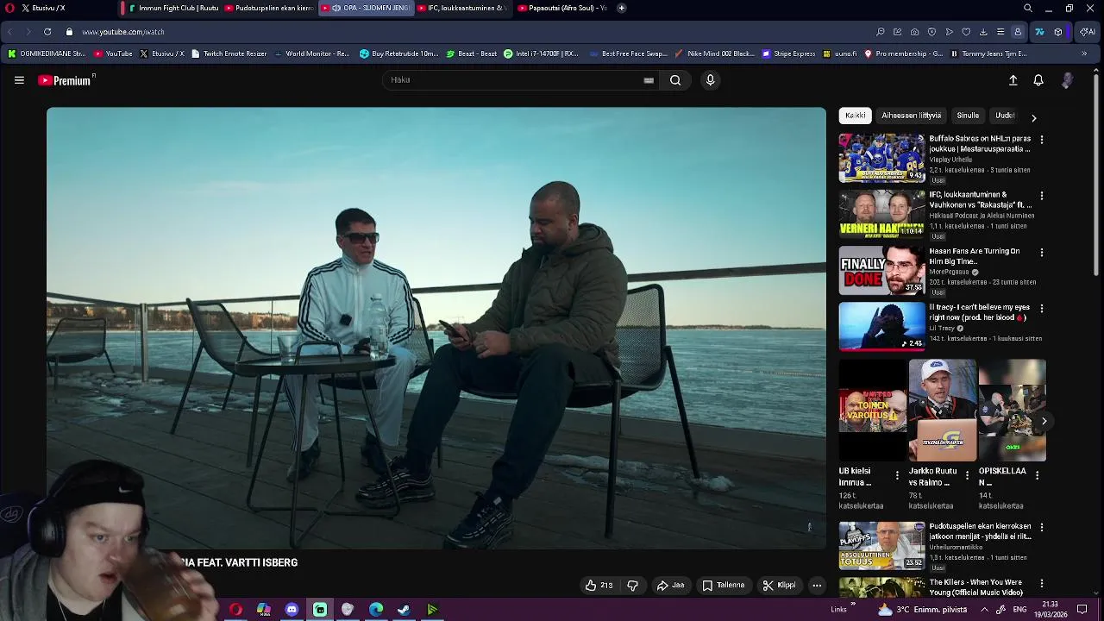The height and width of the screenshot is (621, 1104).
Task: Open the World Monitor bookmark
Action: (311, 53)
